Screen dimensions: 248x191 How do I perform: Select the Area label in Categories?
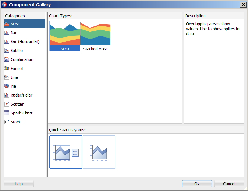pos(15,24)
